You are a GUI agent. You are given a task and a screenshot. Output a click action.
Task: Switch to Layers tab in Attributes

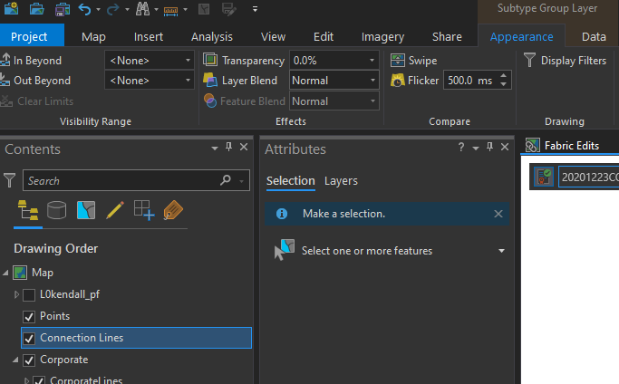341,181
